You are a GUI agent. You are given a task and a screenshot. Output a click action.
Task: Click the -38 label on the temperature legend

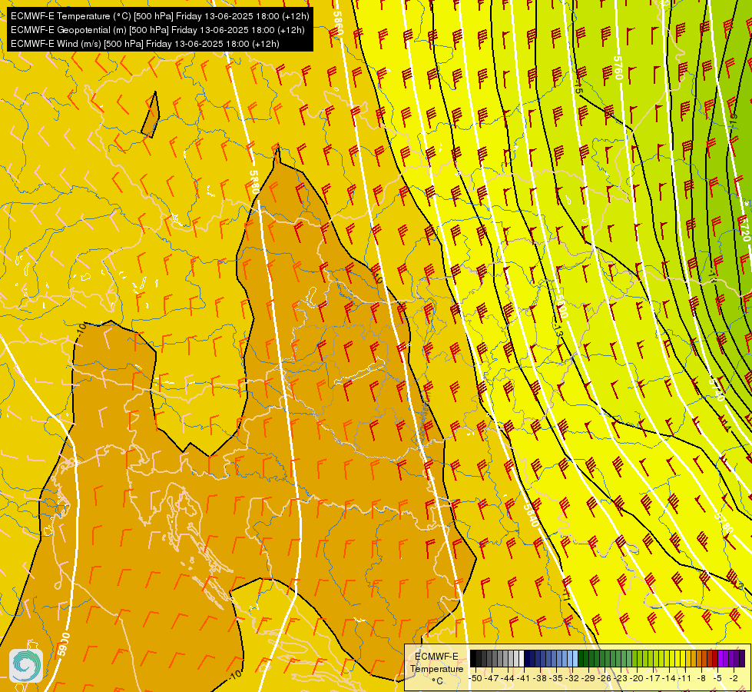pos(541,678)
